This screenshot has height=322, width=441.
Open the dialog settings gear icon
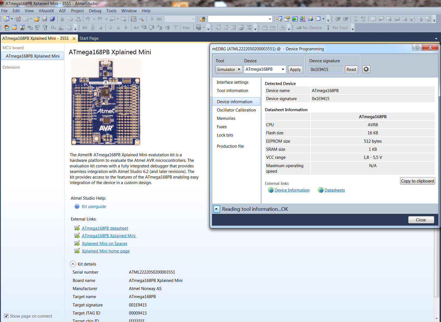click(366, 69)
